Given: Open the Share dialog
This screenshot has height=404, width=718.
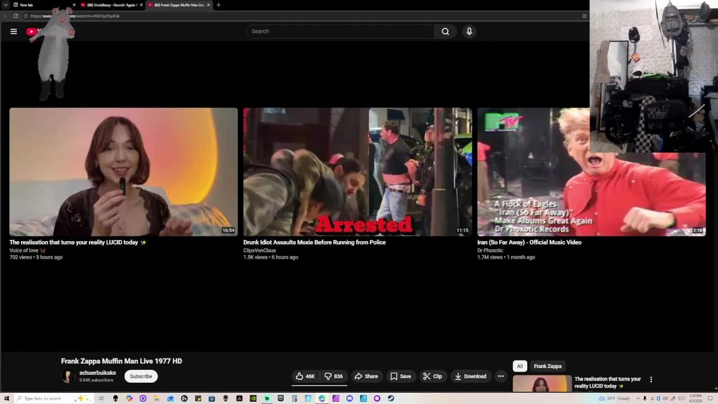Looking at the screenshot, I should coord(366,377).
